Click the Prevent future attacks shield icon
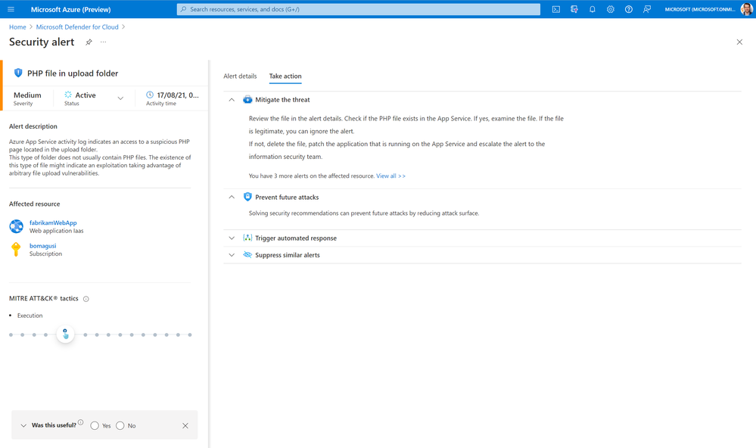This screenshot has height=448, width=756. (247, 197)
